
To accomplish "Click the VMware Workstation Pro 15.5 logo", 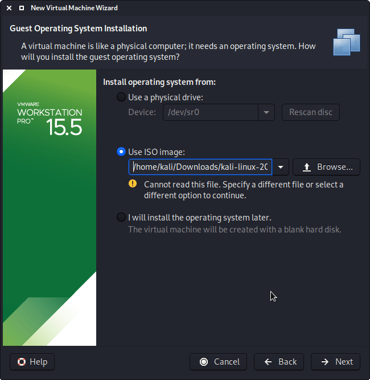I will [50, 120].
